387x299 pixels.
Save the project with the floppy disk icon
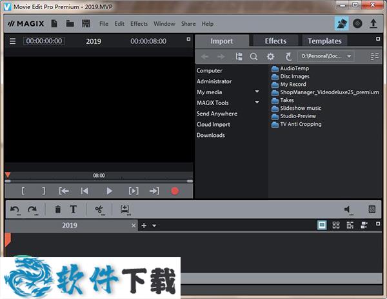[86, 24]
